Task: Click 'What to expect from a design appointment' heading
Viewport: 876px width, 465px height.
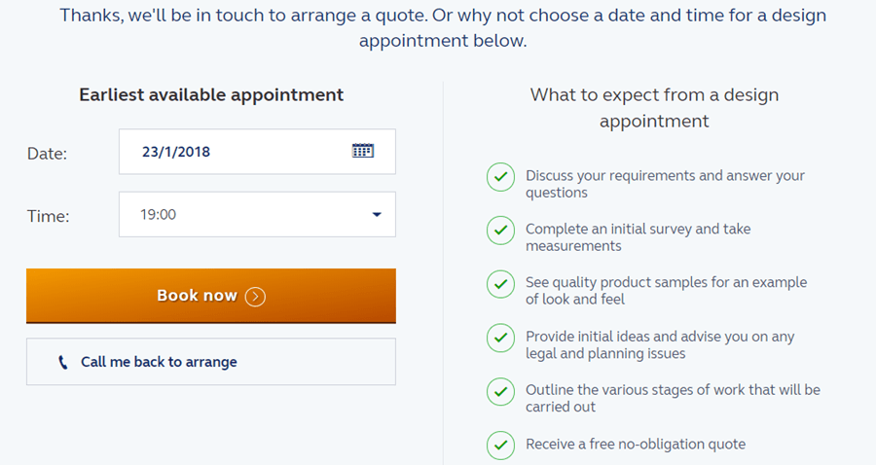Action: point(654,108)
